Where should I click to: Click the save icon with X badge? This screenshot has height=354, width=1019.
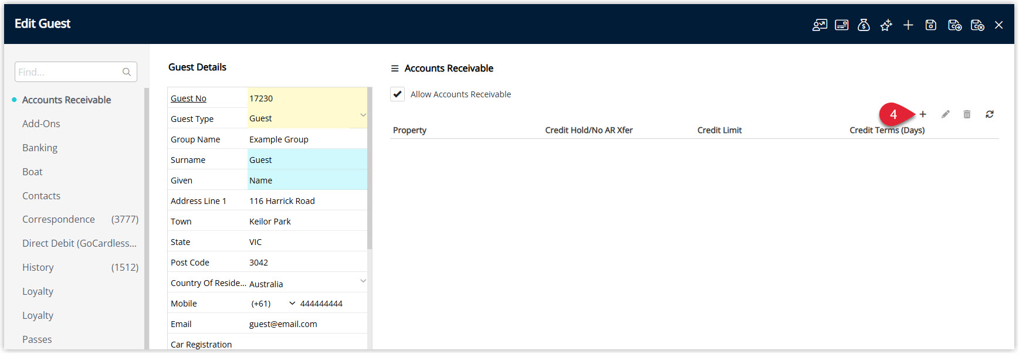click(x=977, y=25)
